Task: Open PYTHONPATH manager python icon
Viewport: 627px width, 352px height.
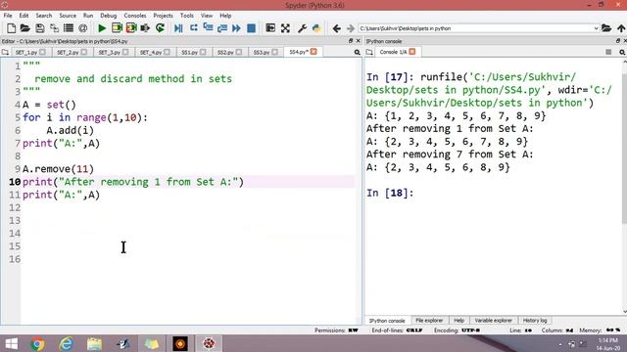Action: 316,28
